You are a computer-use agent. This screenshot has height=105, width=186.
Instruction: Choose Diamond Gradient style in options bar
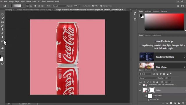point(42,6)
